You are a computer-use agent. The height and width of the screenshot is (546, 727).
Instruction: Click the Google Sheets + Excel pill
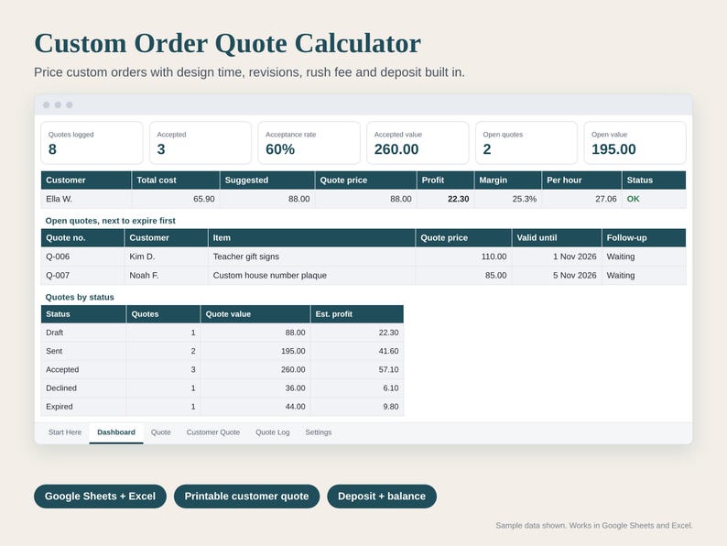(100, 497)
